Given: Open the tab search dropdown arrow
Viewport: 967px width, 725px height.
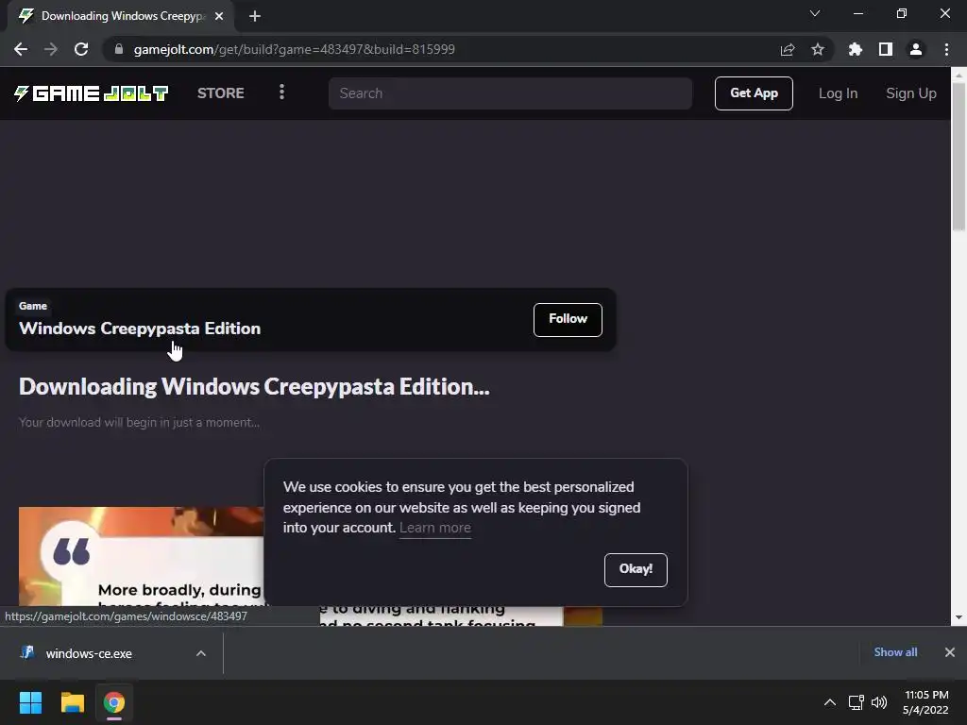Looking at the screenshot, I should 815,13.
